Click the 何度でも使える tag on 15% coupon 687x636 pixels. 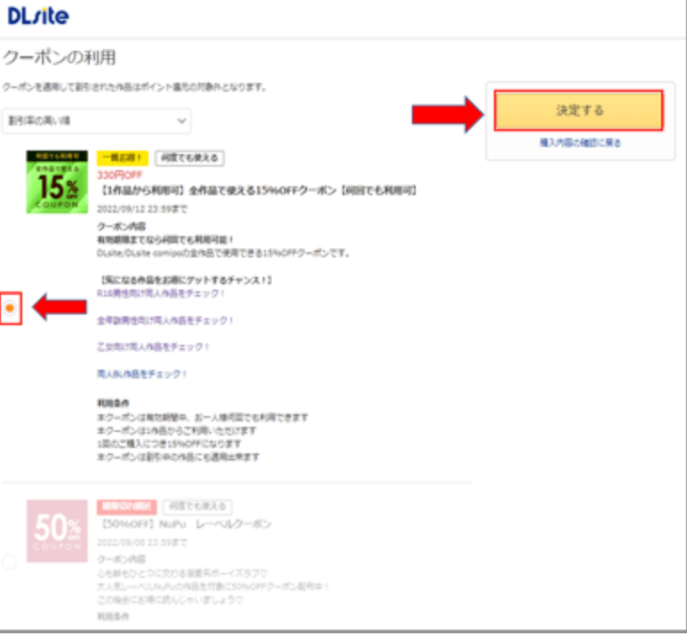190,158
